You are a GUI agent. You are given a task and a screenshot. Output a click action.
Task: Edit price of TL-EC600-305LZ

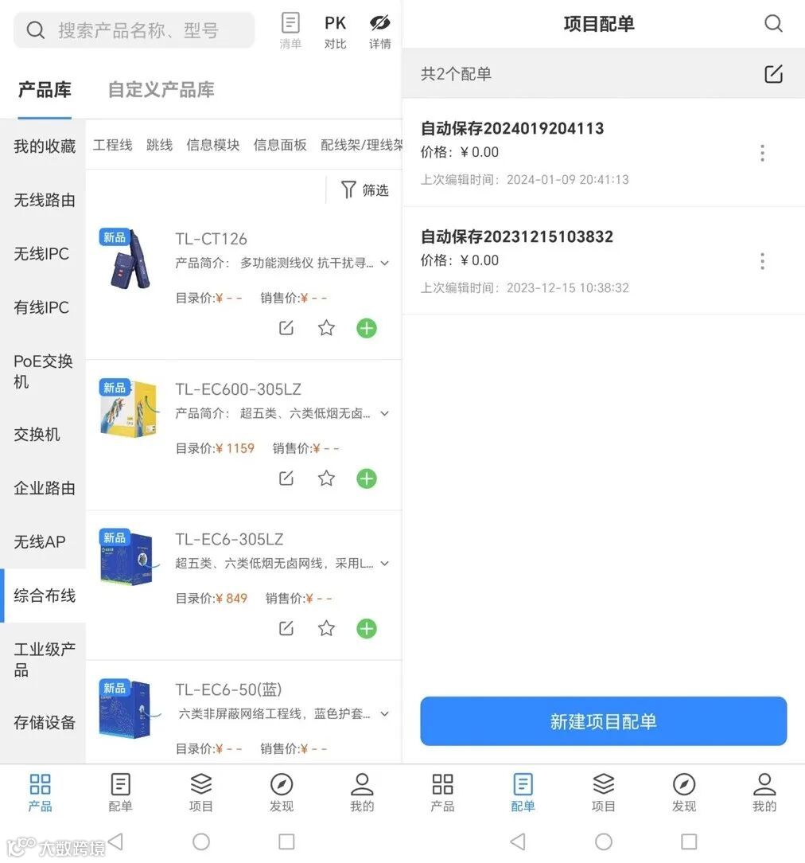pos(286,478)
